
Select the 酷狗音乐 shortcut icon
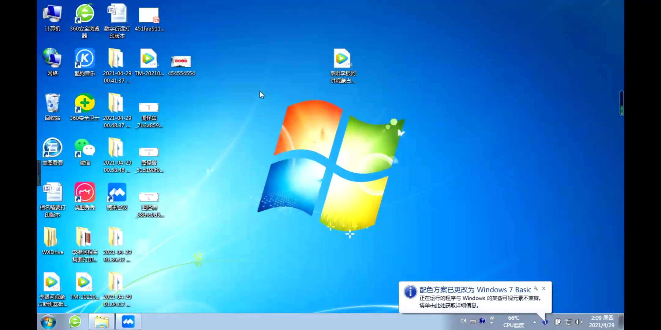click(x=85, y=62)
